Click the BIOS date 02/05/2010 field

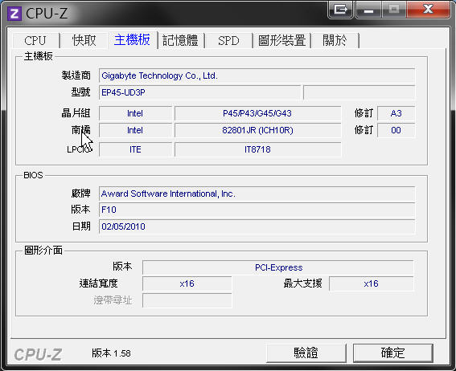click(257, 226)
